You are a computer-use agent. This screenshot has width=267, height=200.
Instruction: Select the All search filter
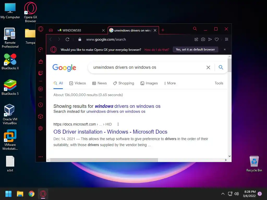[x=58, y=83]
